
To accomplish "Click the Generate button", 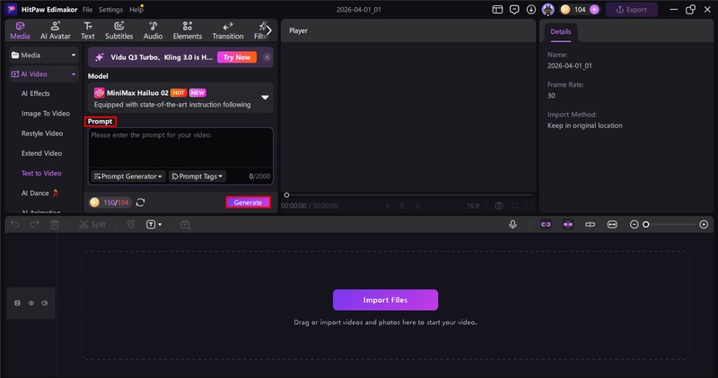I will [x=248, y=202].
